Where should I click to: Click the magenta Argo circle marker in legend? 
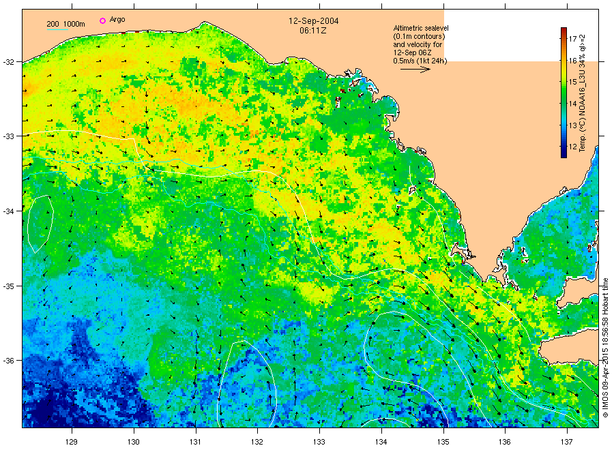coord(102,20)
